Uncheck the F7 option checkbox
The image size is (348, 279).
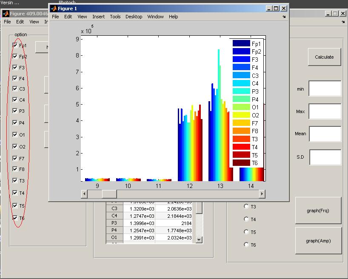pyautogui.click(x=15, y=159)
